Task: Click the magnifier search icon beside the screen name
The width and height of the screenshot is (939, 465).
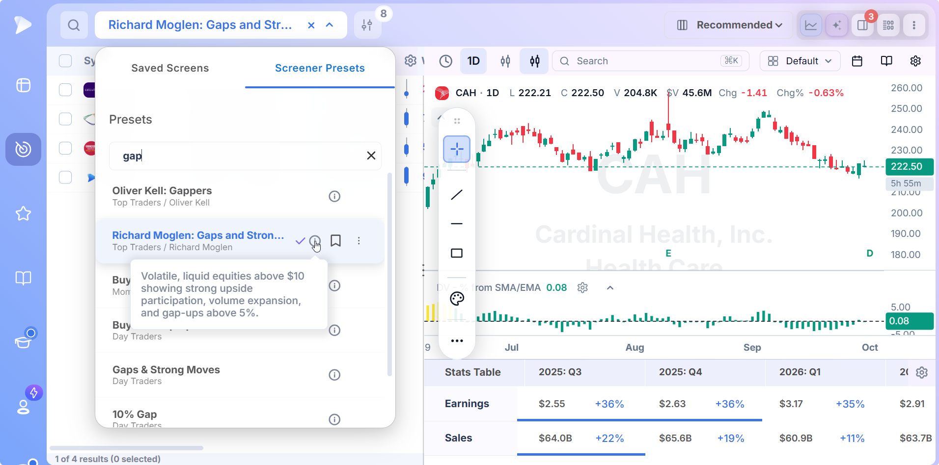Action: point(74,25)
